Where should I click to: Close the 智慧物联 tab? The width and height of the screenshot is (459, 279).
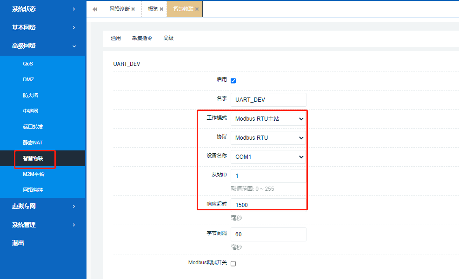point(197,9)
